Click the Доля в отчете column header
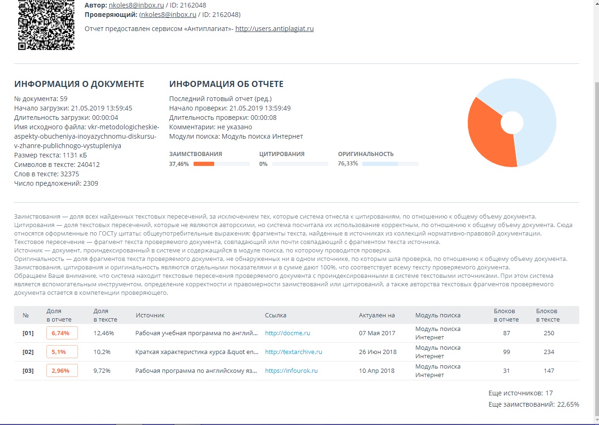The height and width of the screenshot is (425, 599). tap(59, 315)
